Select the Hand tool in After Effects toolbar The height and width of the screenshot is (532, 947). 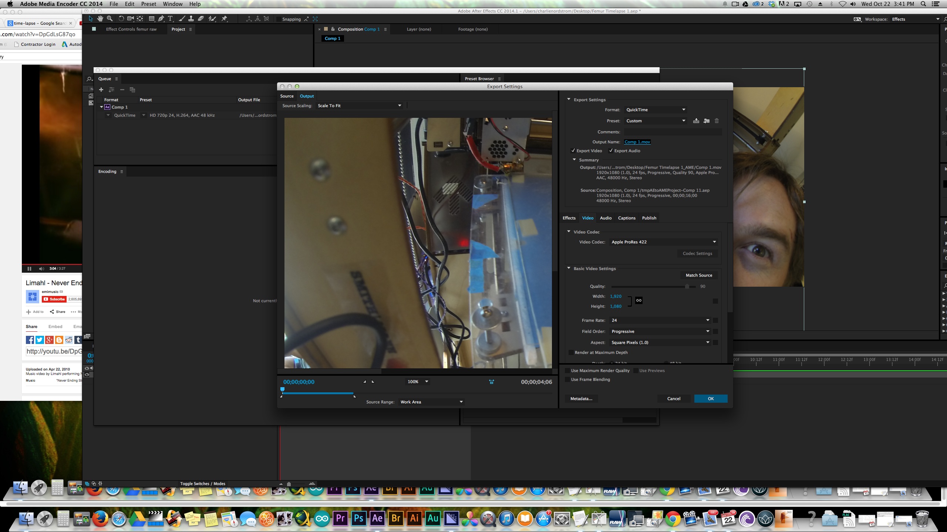(100, 18)
